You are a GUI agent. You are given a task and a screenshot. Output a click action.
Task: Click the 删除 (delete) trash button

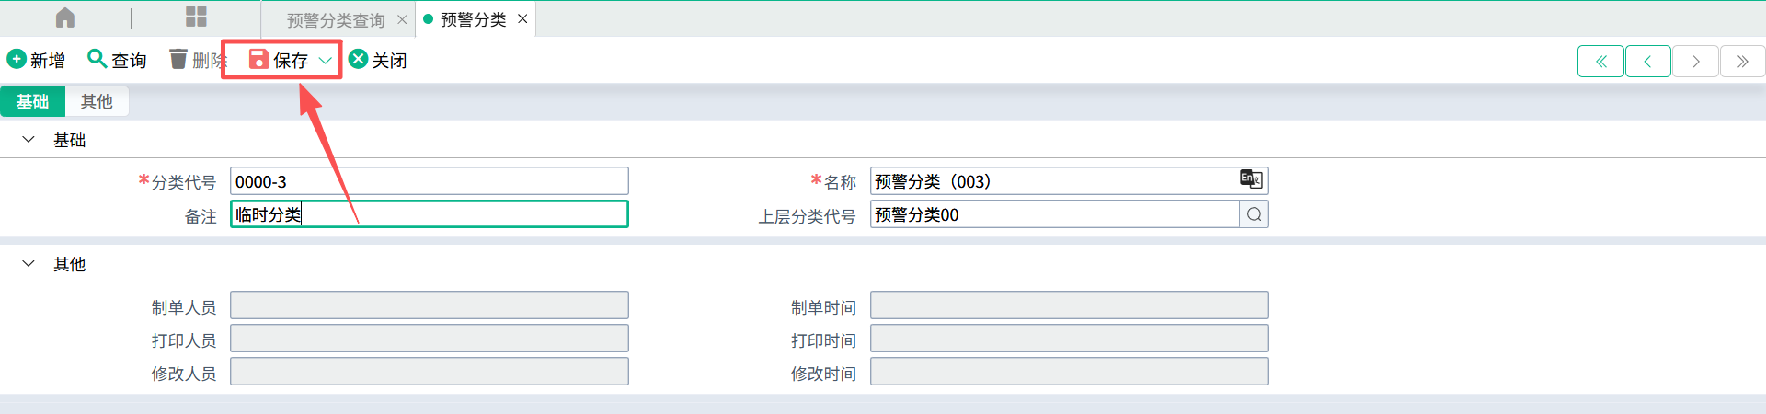[196, 60]
